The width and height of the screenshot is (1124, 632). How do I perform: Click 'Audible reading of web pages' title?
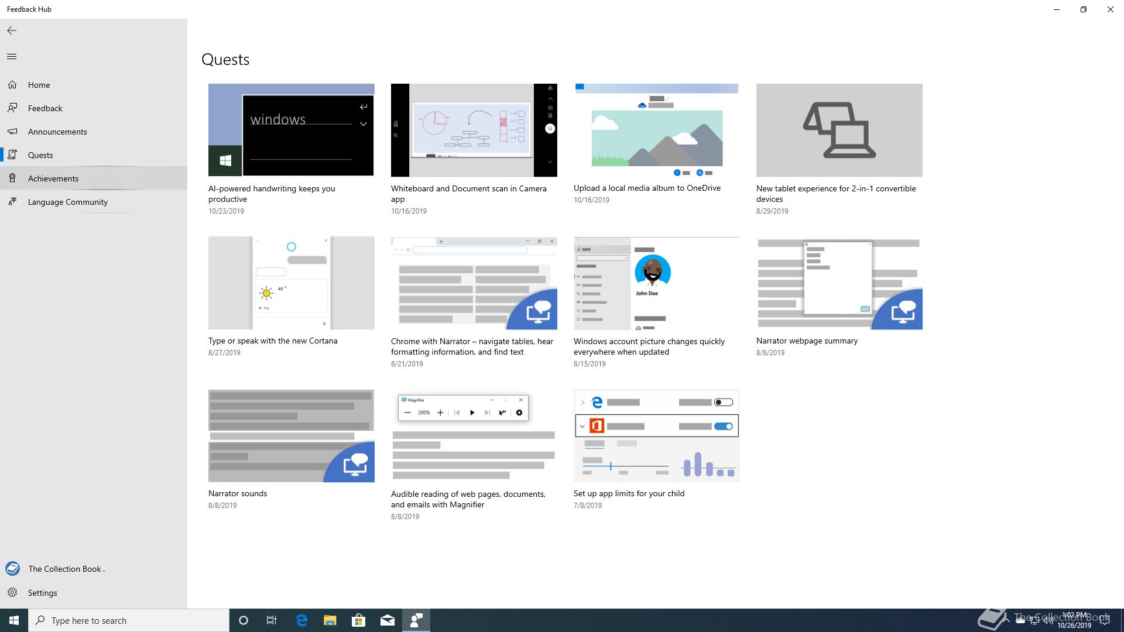coord(468,499)
